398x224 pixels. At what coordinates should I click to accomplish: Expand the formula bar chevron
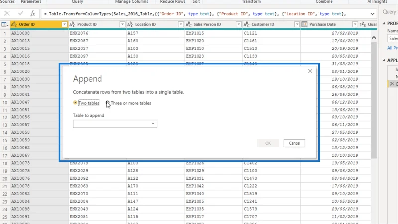[x=372, y=14]
